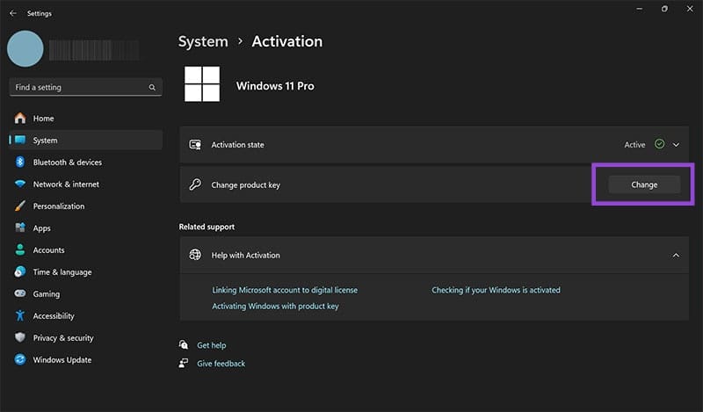Expand the Activation state chevron
This screenshot has width=703, height=412.
(676, 145)
